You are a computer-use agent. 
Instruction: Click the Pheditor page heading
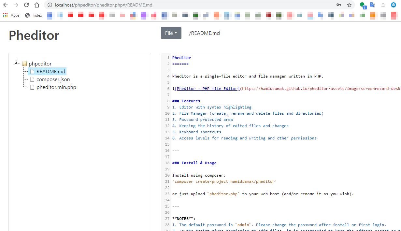click(34, 35)
